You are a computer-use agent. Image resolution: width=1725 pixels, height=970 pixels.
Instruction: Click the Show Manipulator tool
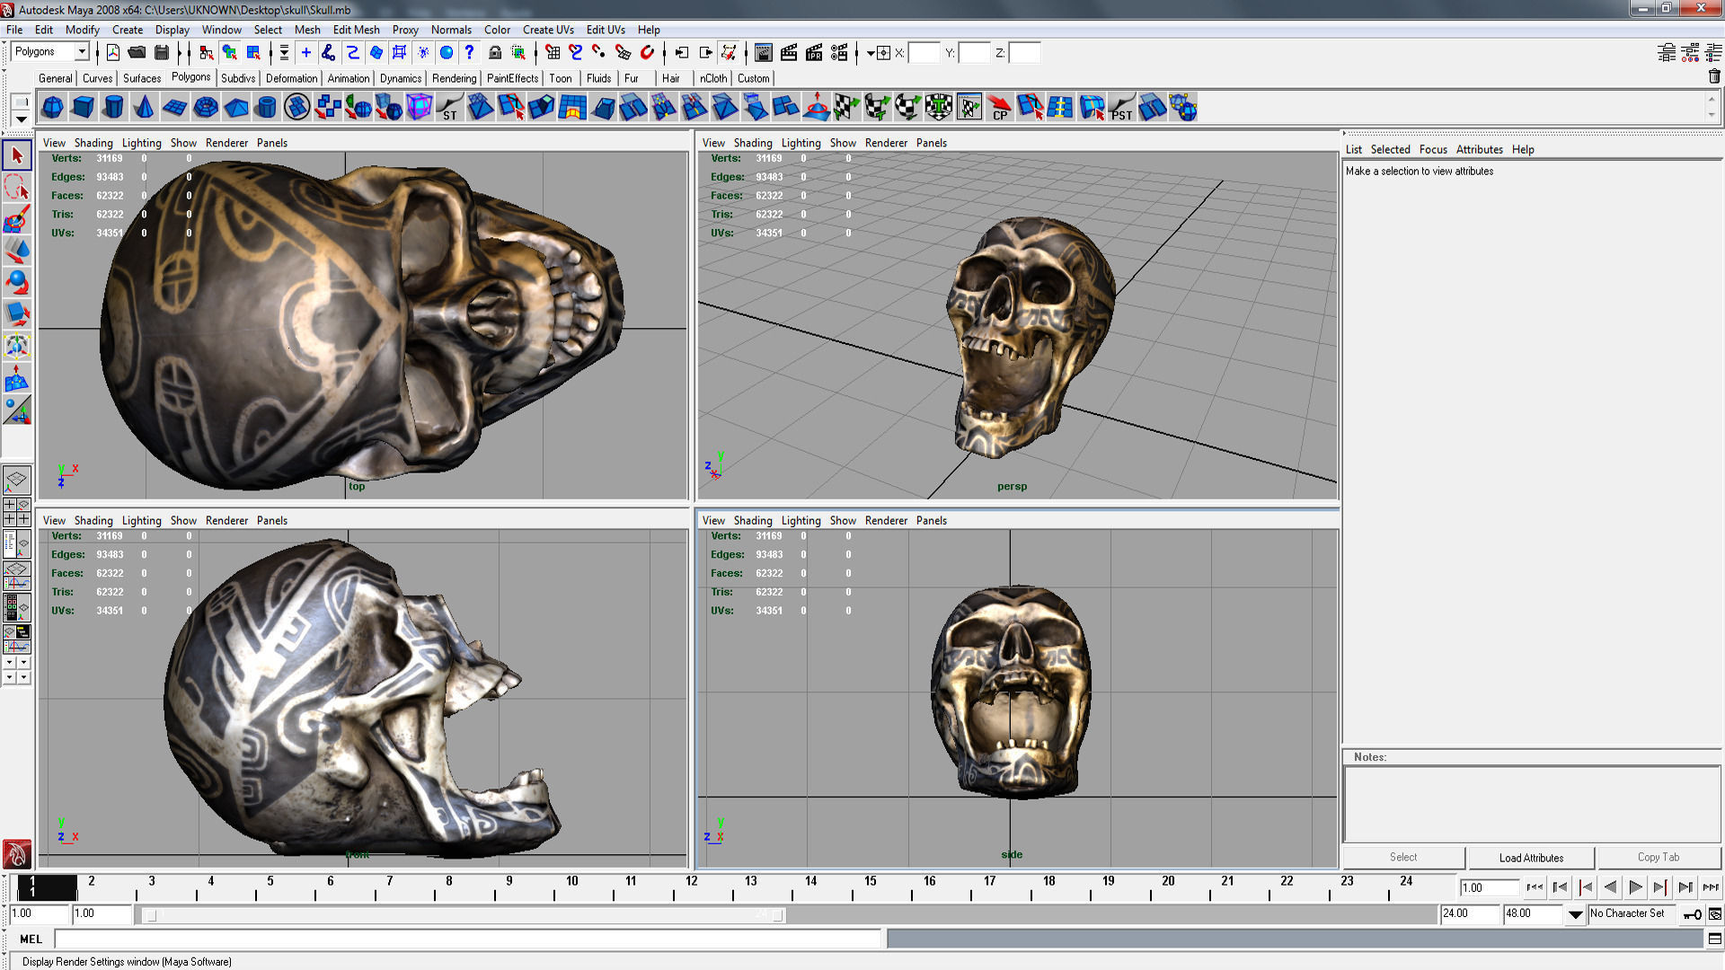(x=17, y=410)
